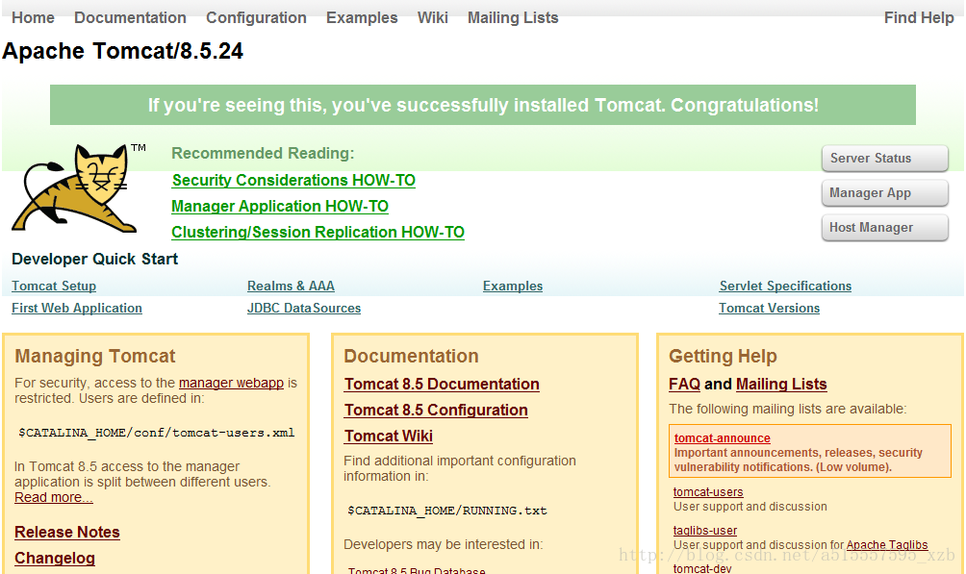966x574 pixels.
Task: Open the Wiki navigation item
Action: click(x=432, y=18)
